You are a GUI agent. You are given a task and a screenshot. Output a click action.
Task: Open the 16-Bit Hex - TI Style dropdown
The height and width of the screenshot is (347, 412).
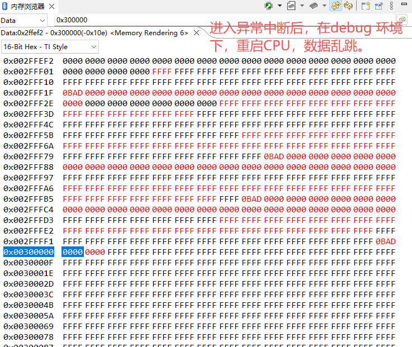50,47
